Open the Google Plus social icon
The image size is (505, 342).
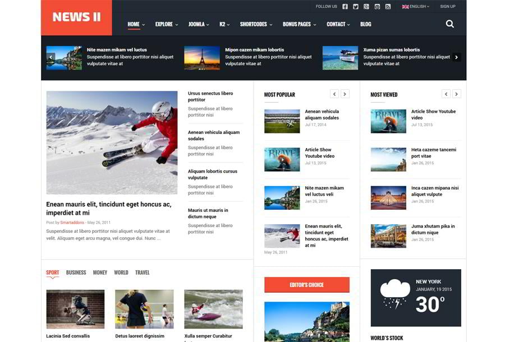[366, 7]
